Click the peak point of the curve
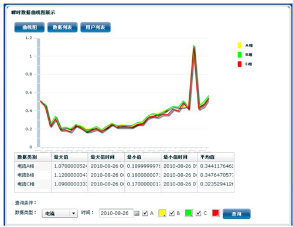The image size is (293, 227). [x=193, y=46]
